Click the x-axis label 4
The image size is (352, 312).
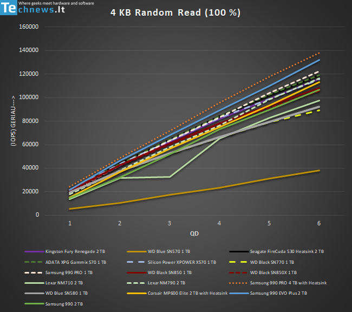pyautogui.click(x=219, y=223)
